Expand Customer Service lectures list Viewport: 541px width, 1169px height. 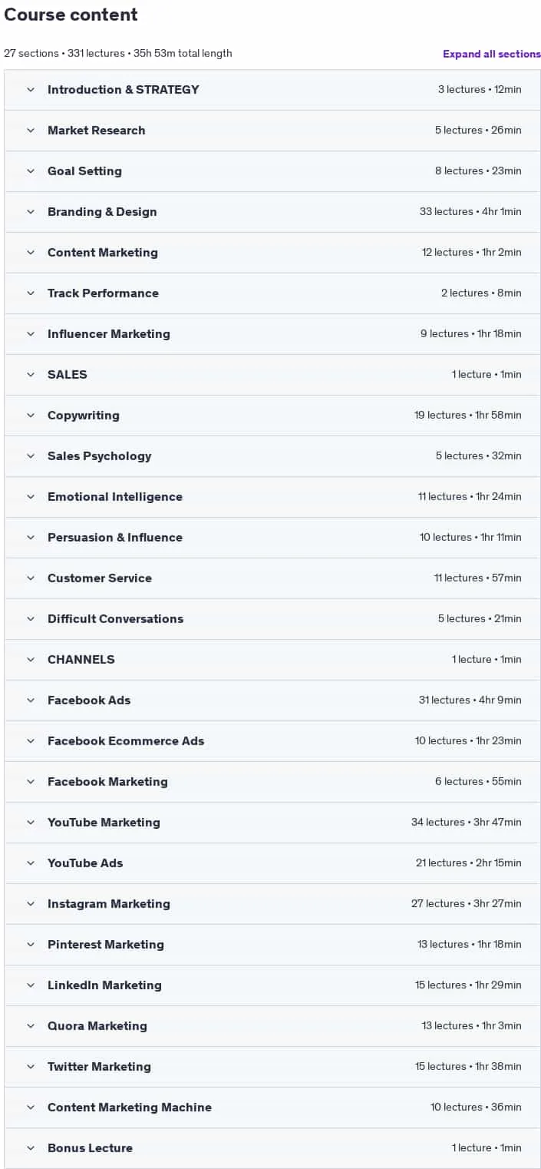coord(272,578)
